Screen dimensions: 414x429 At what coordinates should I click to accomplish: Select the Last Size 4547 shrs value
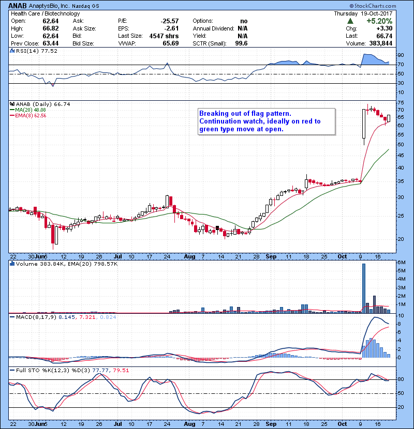pos(164,36)
